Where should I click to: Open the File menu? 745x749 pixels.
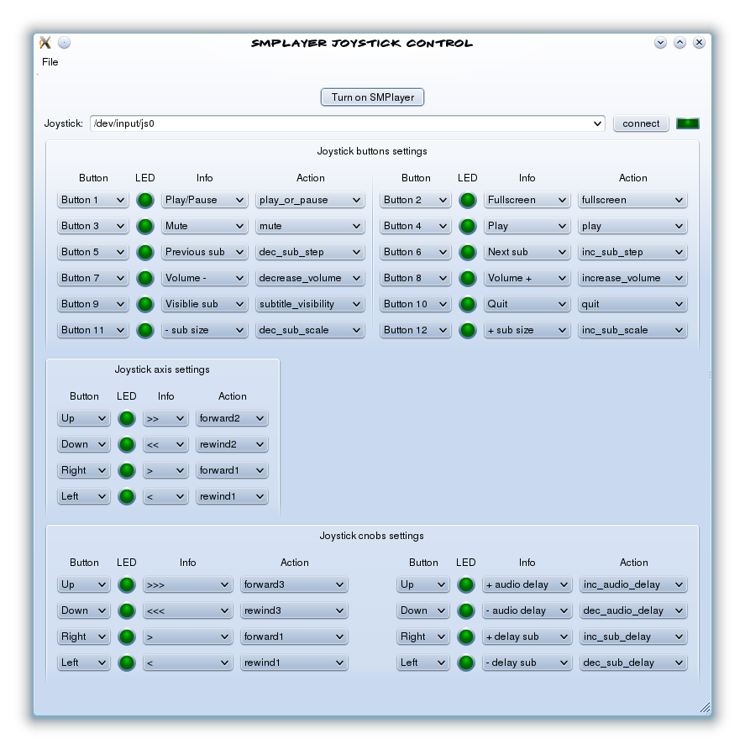pos(50,62)
